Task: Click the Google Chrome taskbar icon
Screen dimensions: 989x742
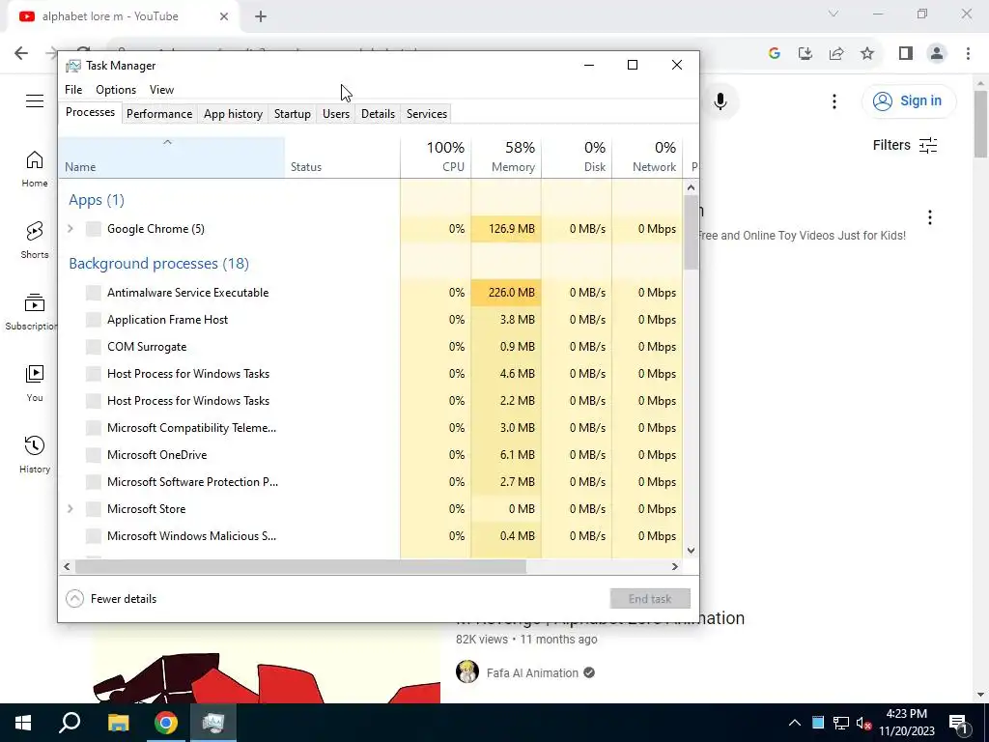Action: (166, 723)
